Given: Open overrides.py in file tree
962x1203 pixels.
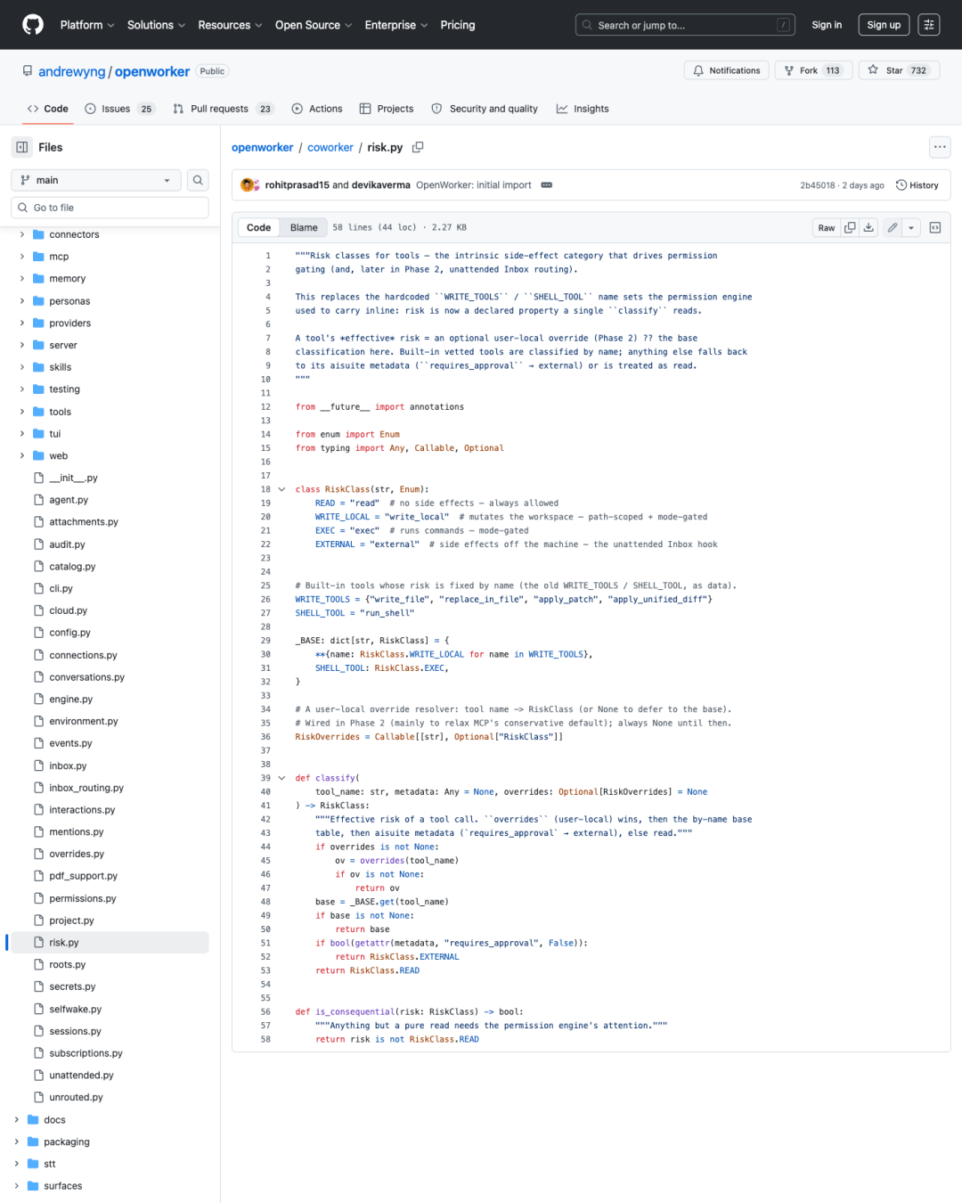Looking at the screenshot, I should coord(77,854).
